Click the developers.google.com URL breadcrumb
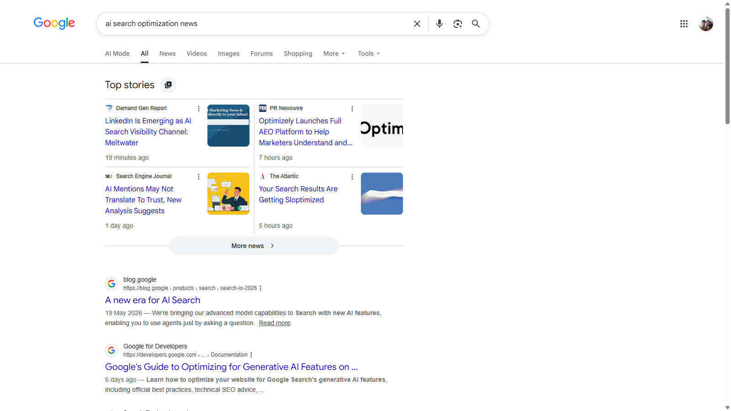This screenshot has width=731, height=411. [185, 355]
